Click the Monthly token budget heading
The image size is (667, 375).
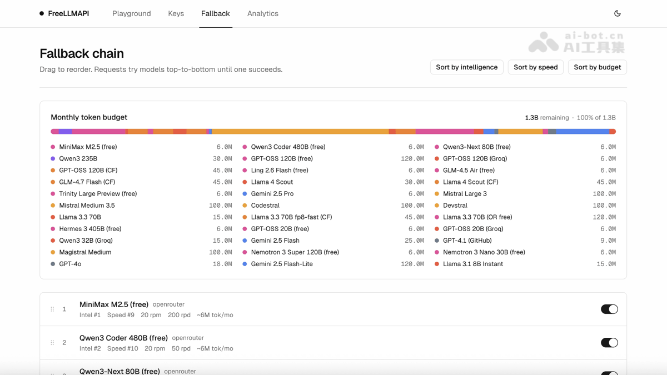coord(89,117)
